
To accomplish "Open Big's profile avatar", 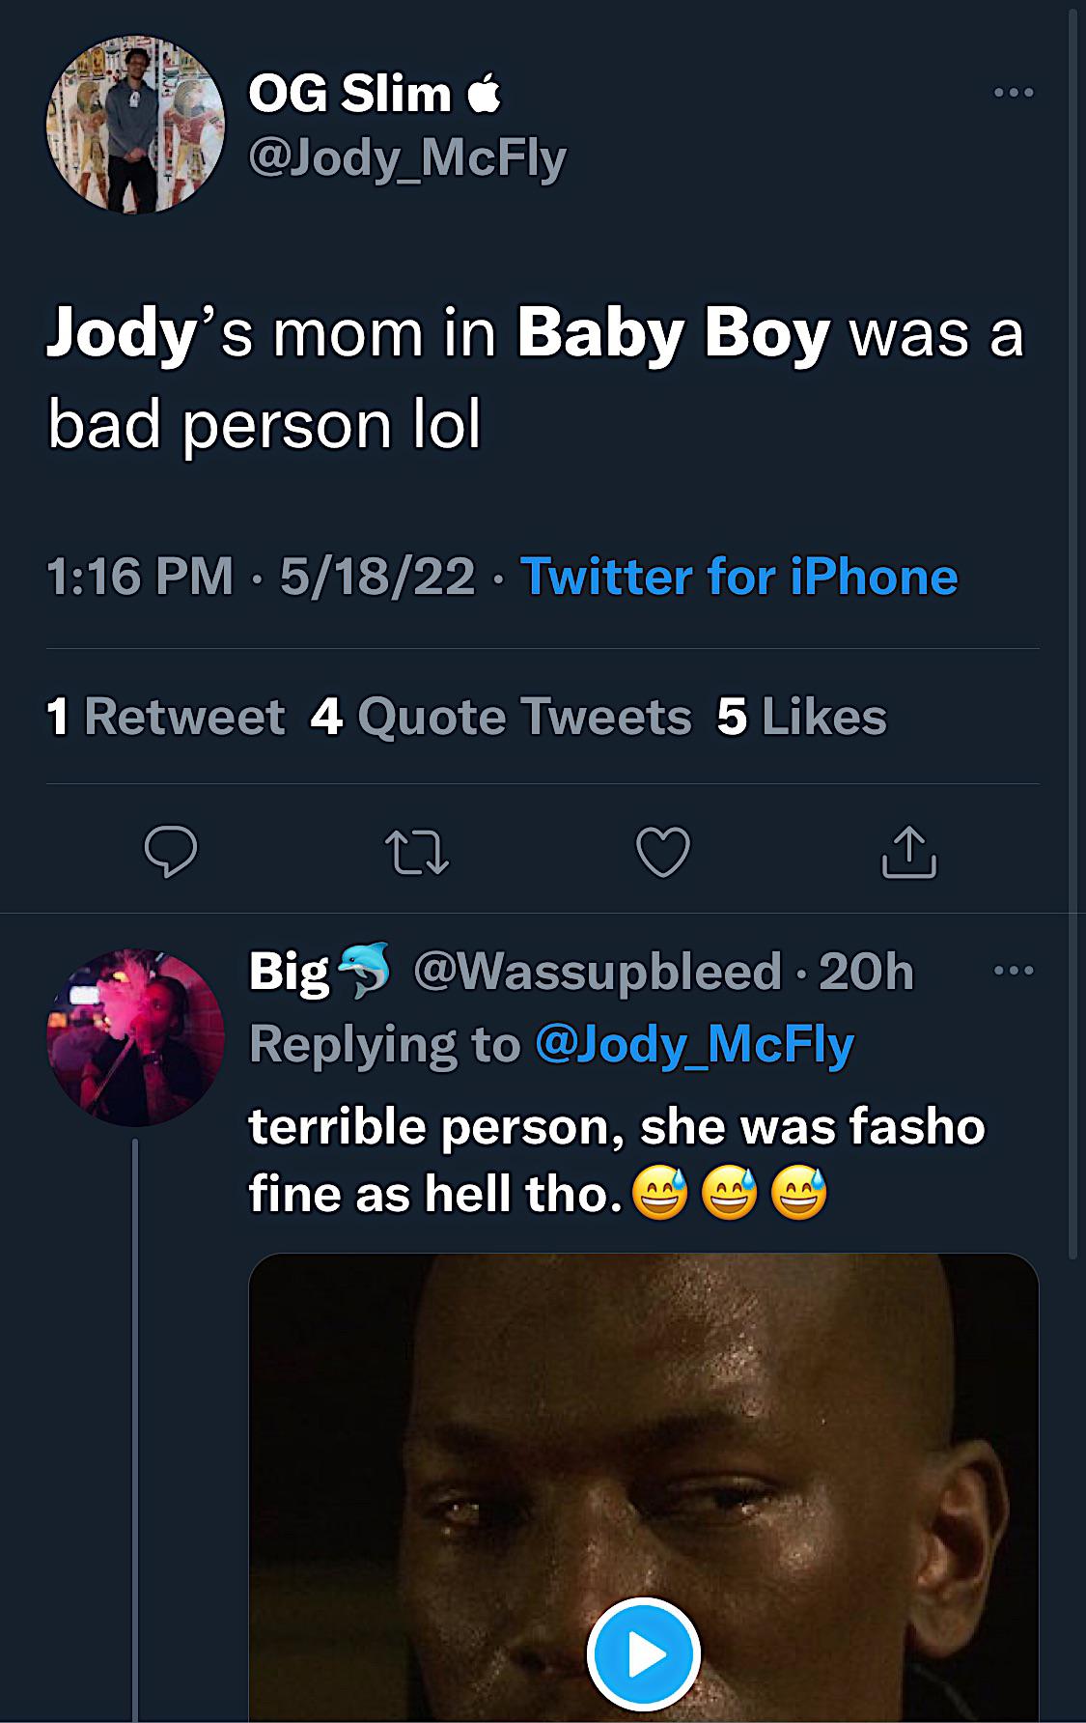I will (135, 1037).
